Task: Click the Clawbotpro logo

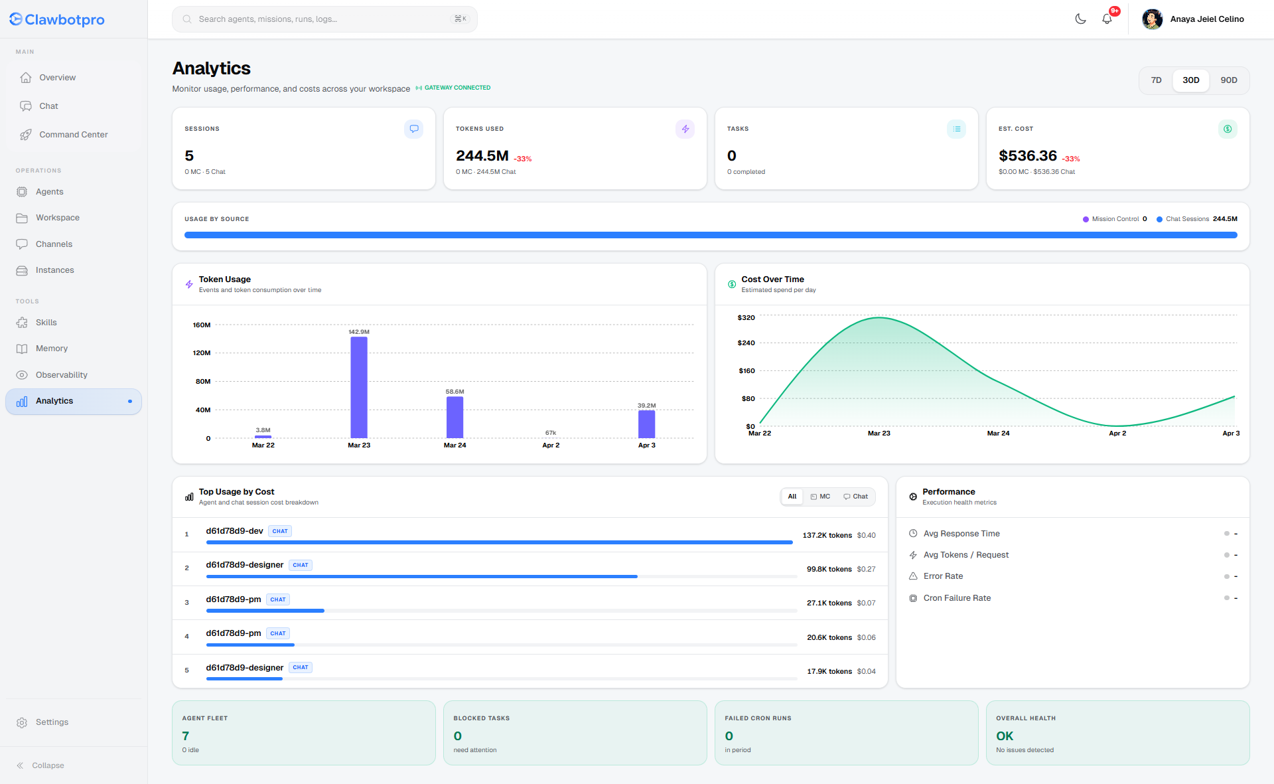Action: pos(57,19)
